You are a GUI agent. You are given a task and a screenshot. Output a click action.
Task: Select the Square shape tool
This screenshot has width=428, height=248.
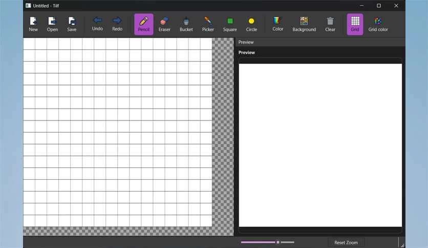pyautogui.click(x=230, y=24)
